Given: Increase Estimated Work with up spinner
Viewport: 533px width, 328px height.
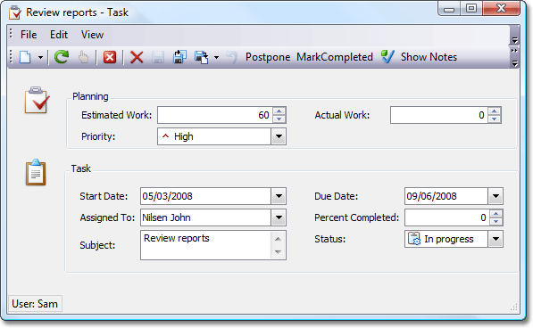Looking at the screenshot, I should tap(279, 111).
